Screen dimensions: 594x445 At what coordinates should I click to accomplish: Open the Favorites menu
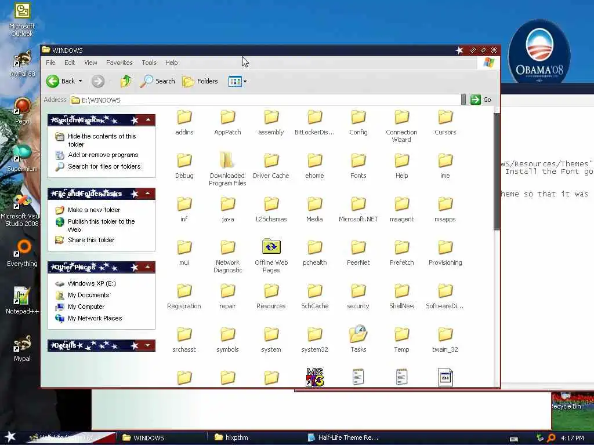[x=119, y=63]
